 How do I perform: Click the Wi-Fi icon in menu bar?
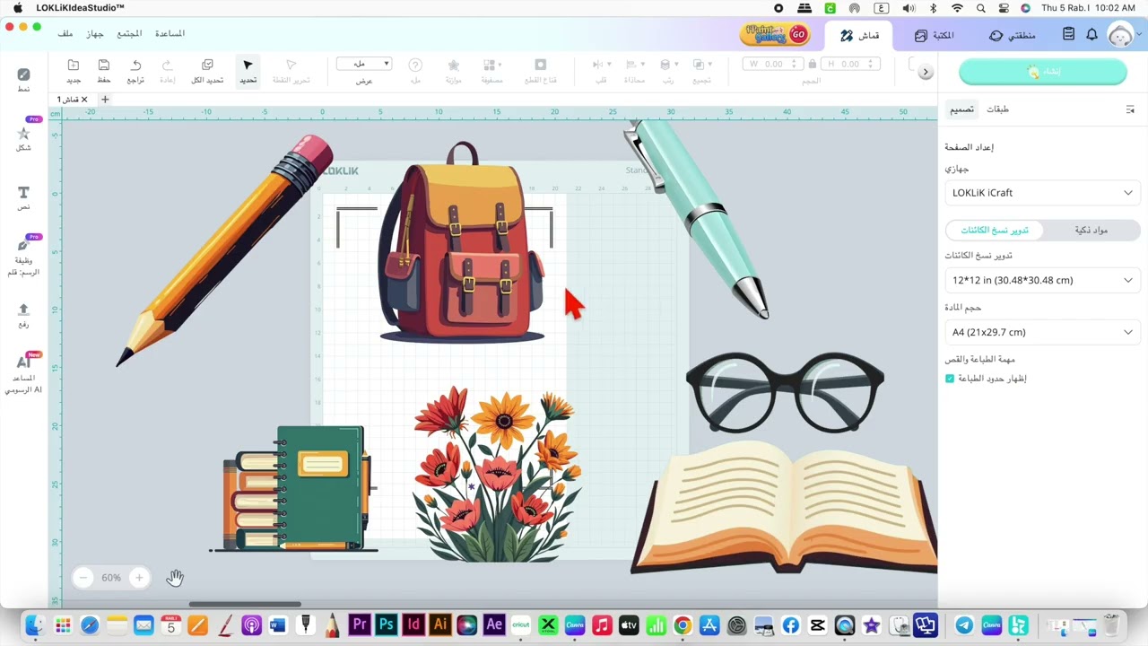(957, 8)
